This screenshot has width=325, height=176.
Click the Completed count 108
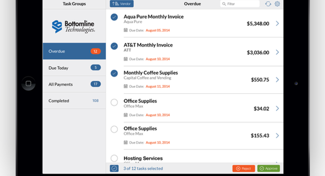click(95, 101)
